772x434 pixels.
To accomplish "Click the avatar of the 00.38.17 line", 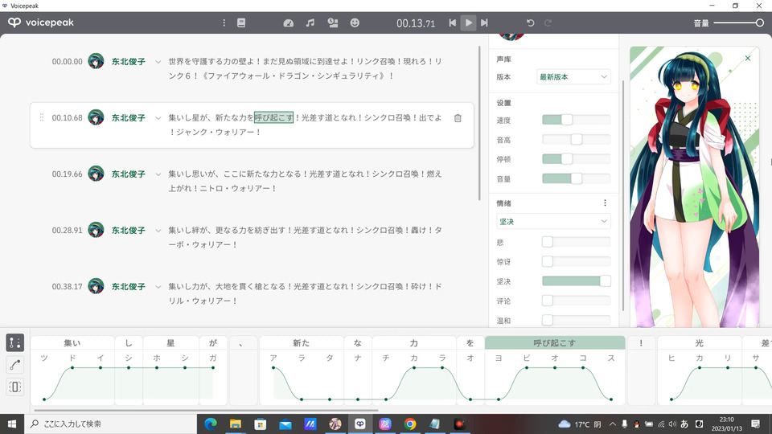I will point(96,286).
